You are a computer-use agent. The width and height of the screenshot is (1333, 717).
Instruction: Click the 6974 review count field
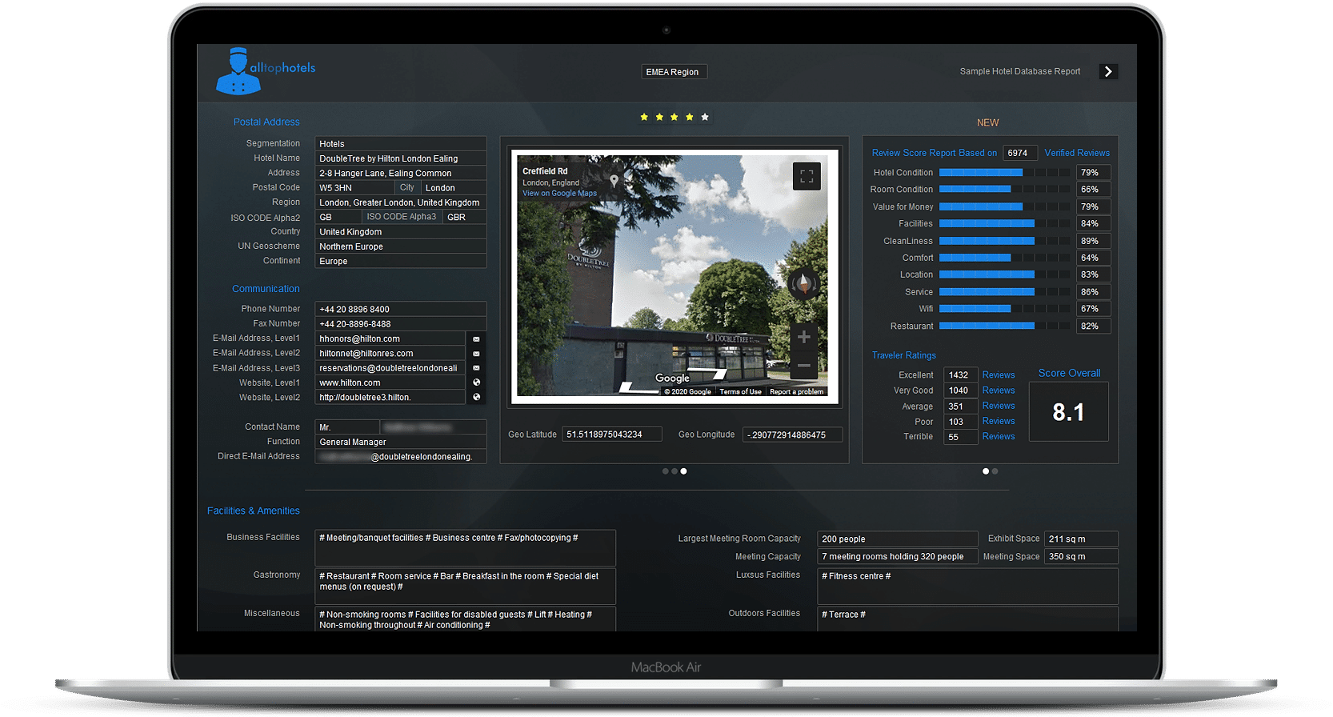(1020, 153)
